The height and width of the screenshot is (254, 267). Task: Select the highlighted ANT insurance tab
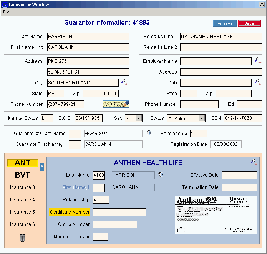pos(22,163)
